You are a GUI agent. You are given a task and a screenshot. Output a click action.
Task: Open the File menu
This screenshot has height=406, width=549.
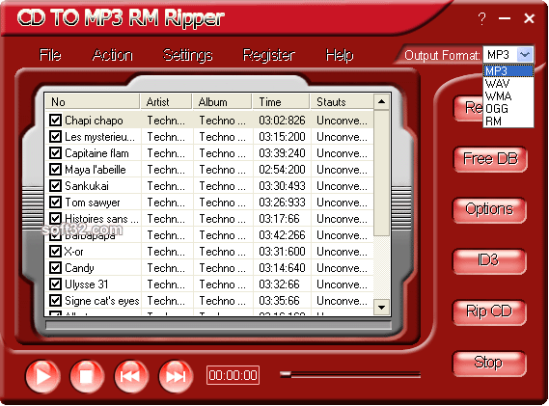point(50,55)
